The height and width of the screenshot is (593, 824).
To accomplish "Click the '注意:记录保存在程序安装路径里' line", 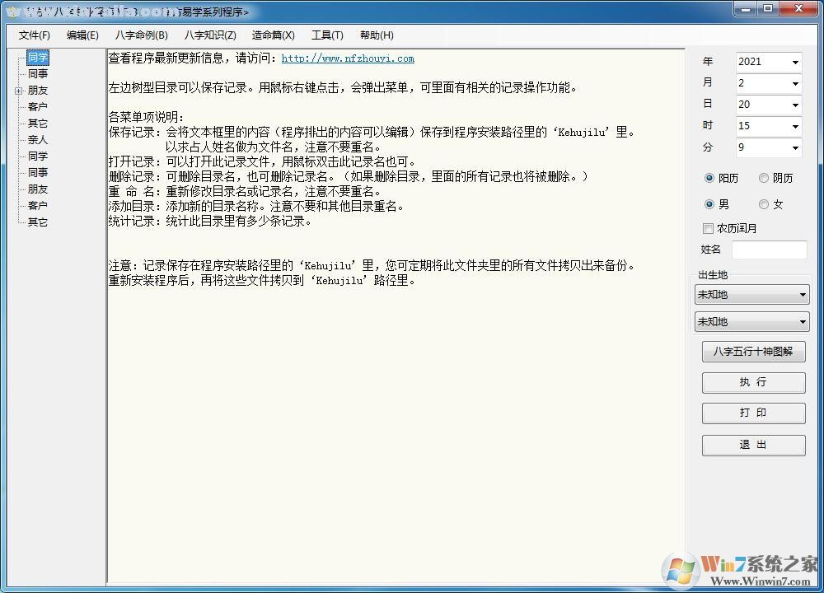I will pos(372,265).
